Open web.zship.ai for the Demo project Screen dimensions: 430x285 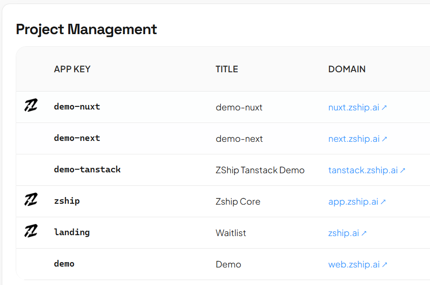coord(353,264)
